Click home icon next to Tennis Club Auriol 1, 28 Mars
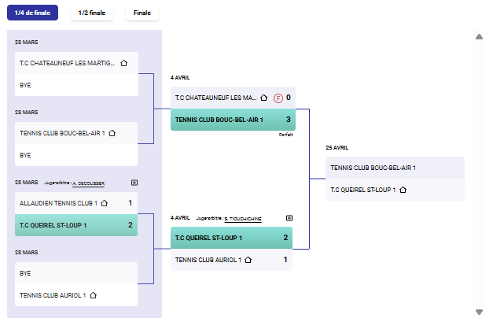This screenshot has height=322, width=493. [93, 295]
